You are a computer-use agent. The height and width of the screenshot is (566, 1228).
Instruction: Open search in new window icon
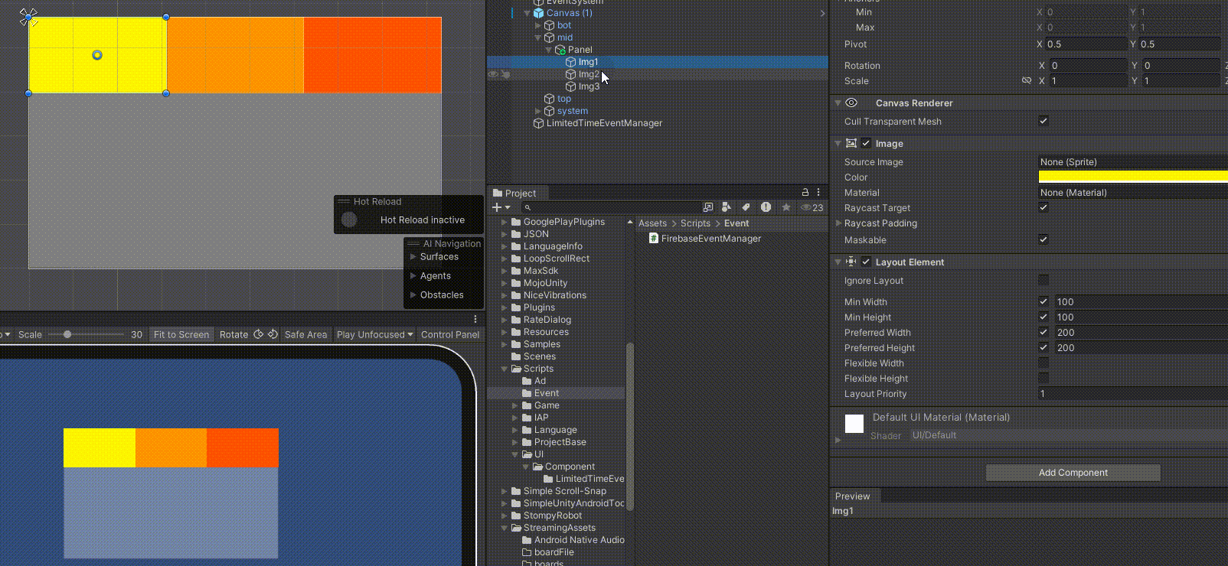708,207
